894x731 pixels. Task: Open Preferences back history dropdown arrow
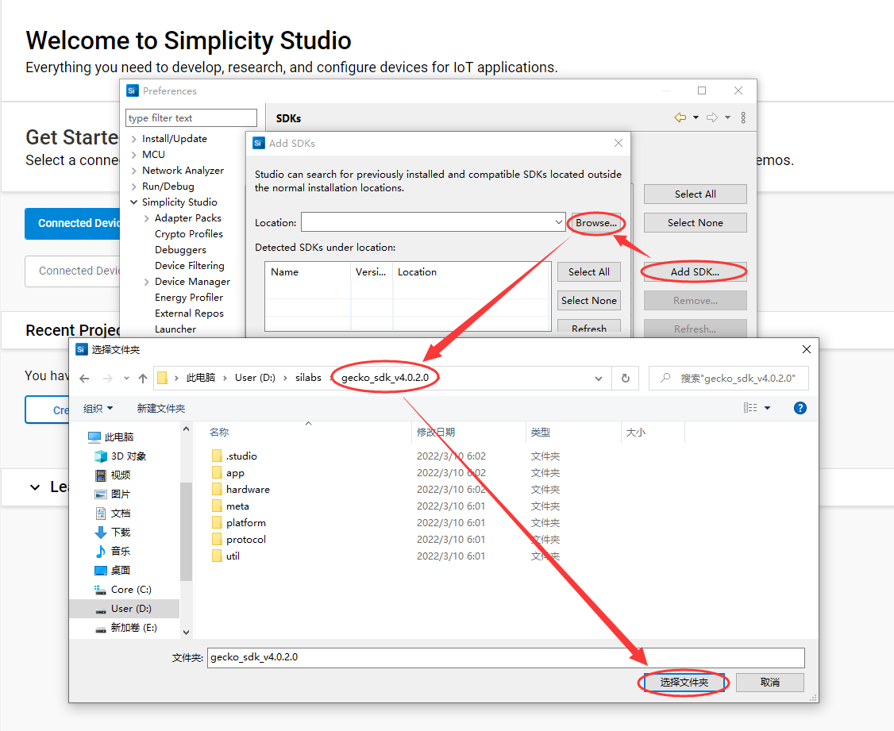696,118
